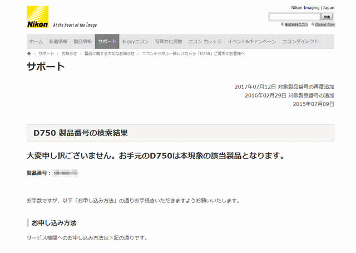Viewport: 356px width, 253px height.
Task: Click the 大変申し訳ございません result message
Action: [156, 156]
